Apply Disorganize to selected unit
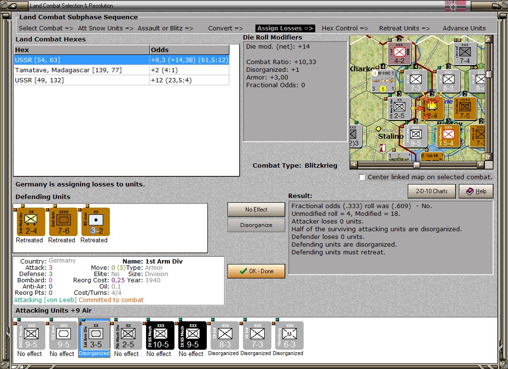This screenshot has height=369, width=508. 256,225
